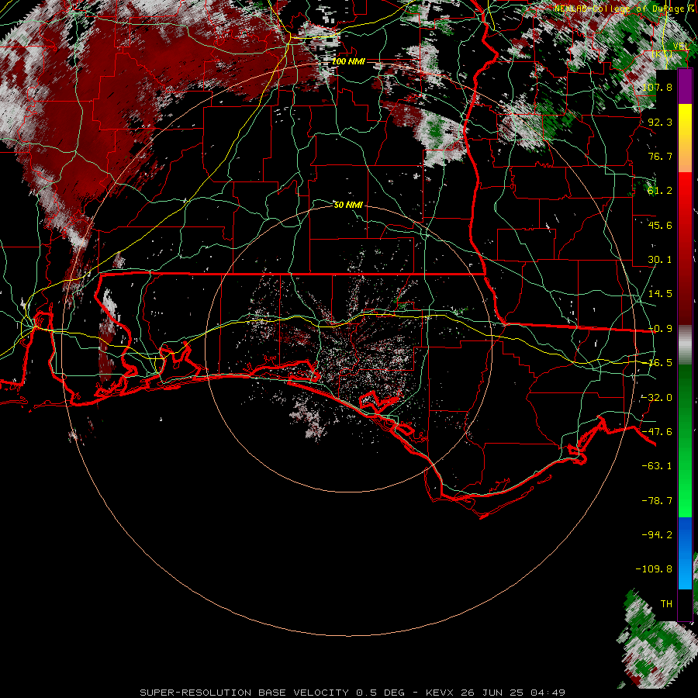698x698 pixels.
Task: Click the "KEVX" radar site identifier
Action: pyautogui.click(x=440, y=693)
